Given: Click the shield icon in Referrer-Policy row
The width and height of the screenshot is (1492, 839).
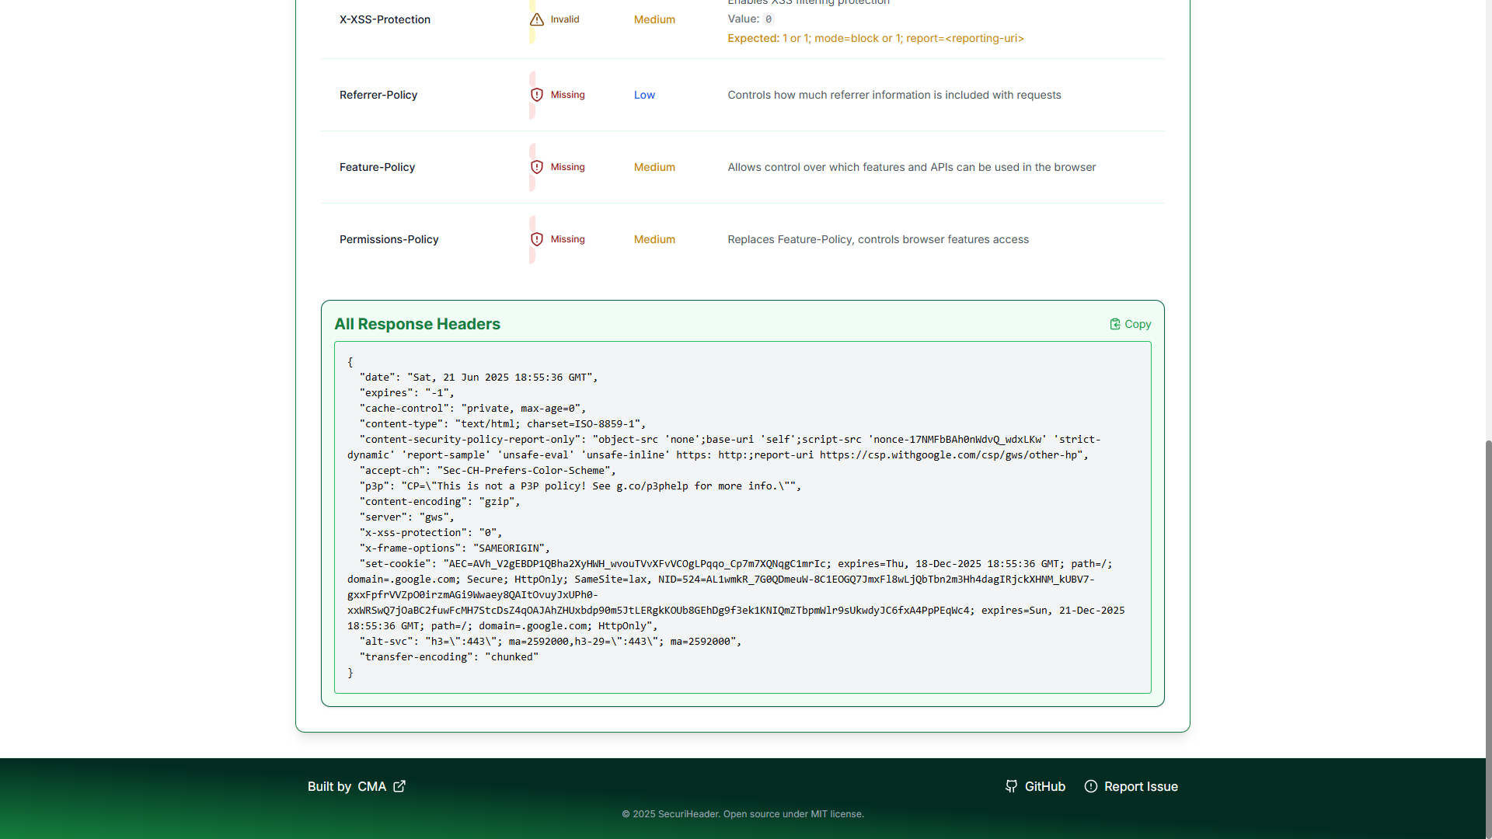Looking at the screenshot, I should point(537,95).
